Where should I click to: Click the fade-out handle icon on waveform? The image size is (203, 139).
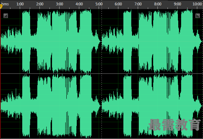tap(198, 16)
